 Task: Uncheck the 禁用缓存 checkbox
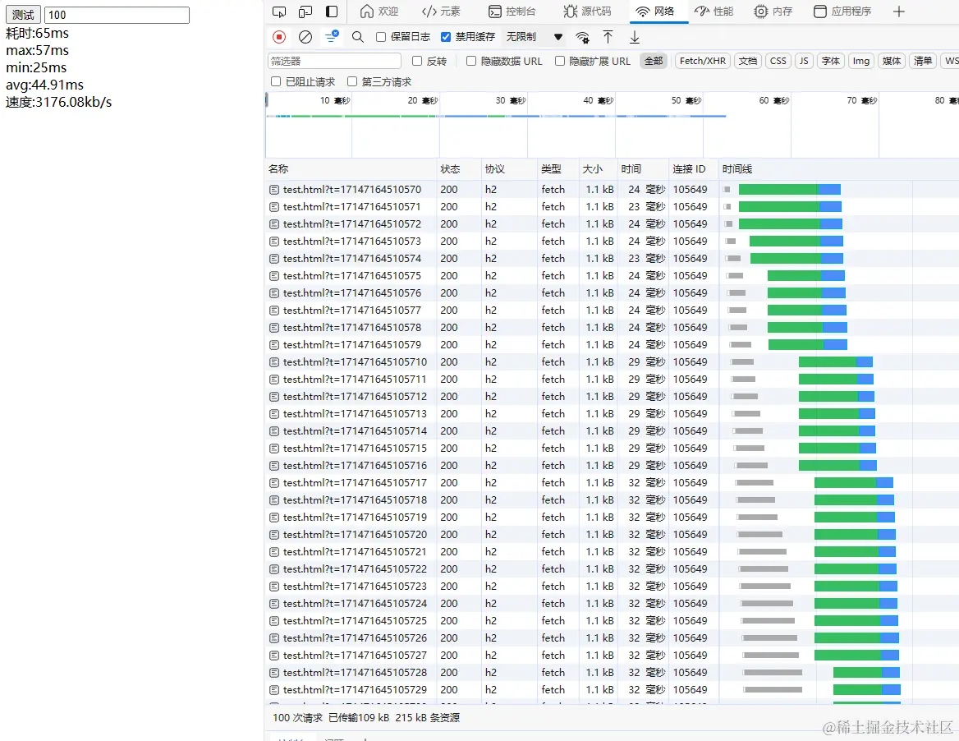[446, 37]
